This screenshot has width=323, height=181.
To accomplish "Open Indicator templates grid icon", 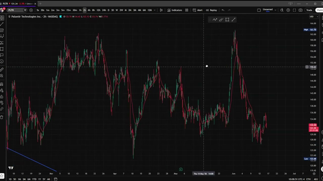I will [x=187, y=10].
